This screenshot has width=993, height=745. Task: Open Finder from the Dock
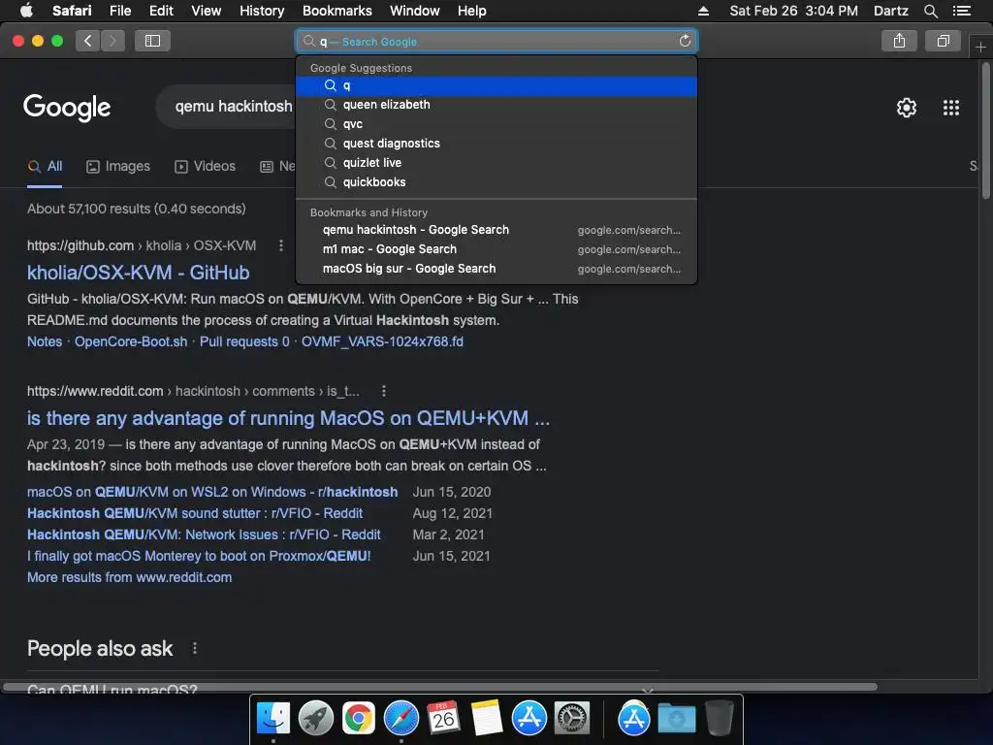click(273, 719)
